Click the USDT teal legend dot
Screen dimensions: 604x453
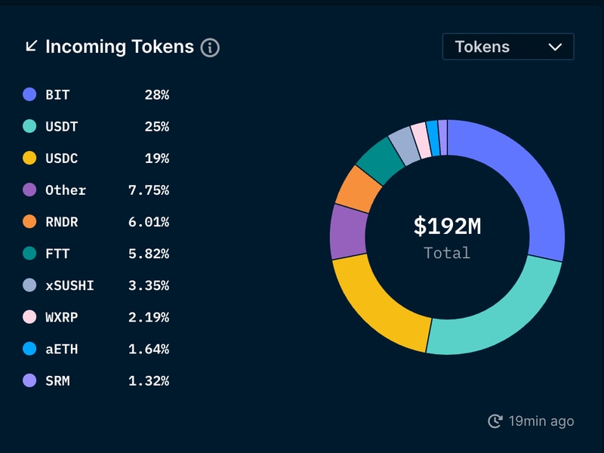coord(29,127)
